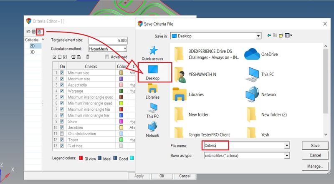The image size is (334, 184).
Task: Click OK in the Criteria Editor
Action: 162,176
